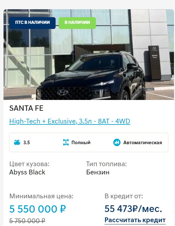Viewport: 175px width, 226px height.
Task: Click the Автоматическая transmission label
Action: (x=143, y=143)
